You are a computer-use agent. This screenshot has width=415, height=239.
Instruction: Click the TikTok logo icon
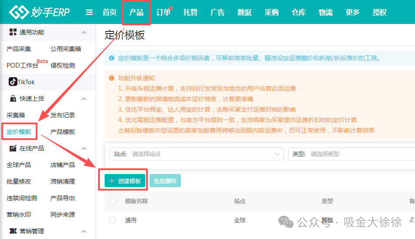13,82
